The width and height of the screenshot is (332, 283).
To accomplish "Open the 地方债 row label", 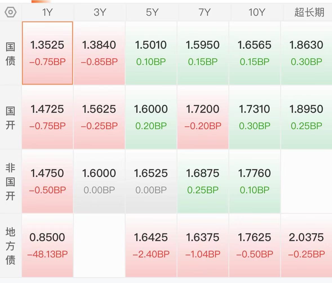I will click(10, 246).
